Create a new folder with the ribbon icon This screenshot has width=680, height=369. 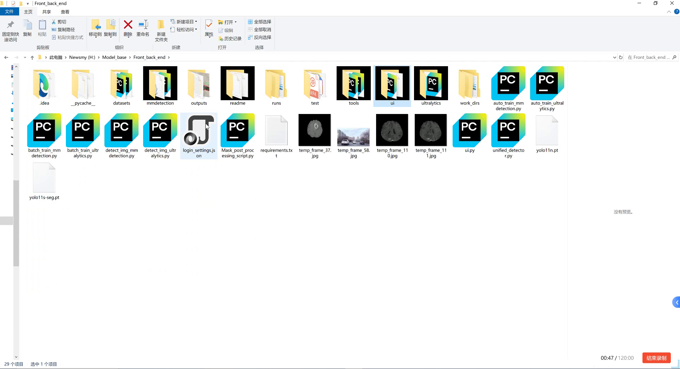coord(161,31)
